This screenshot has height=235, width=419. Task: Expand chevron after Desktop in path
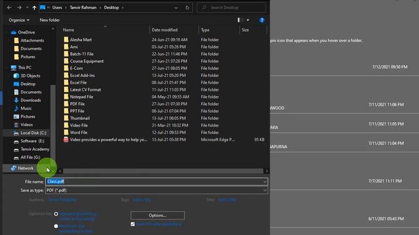point(122,8)
